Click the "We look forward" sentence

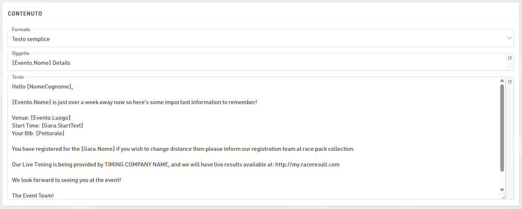[66, 180]
